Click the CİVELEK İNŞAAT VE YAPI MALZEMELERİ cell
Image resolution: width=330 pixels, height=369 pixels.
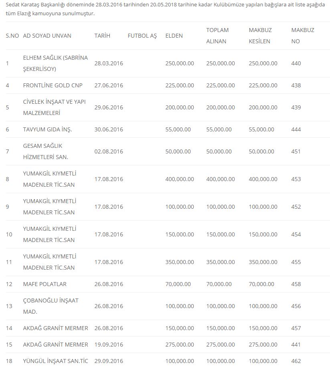55,107
